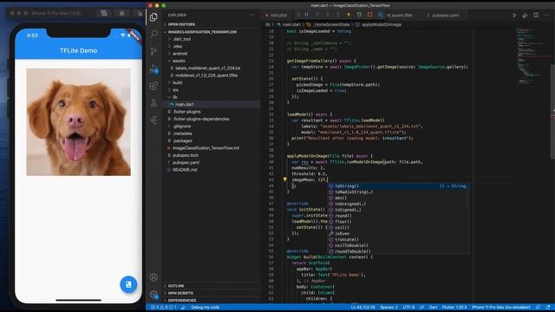
Task: Expand the NPM SCRIPTS section
Action: pyautogui.click(x=180, y=293)
